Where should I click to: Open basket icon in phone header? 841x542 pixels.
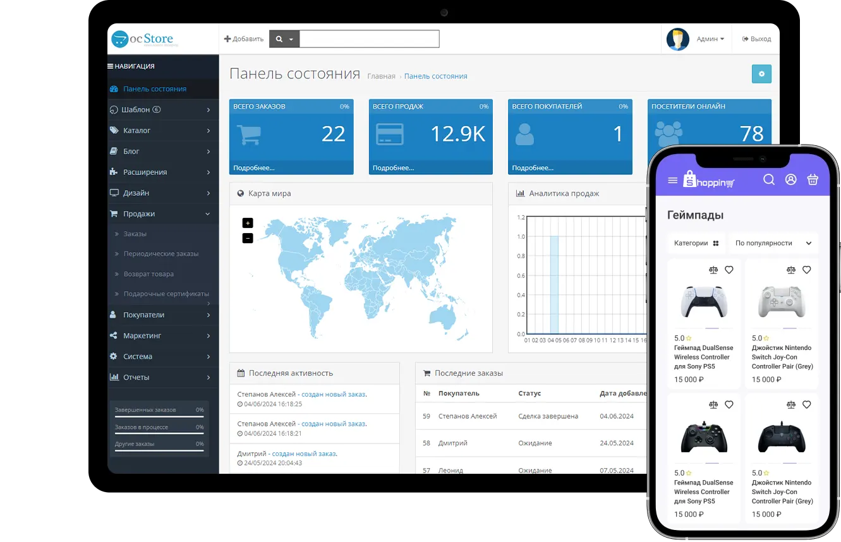(813, 179)
